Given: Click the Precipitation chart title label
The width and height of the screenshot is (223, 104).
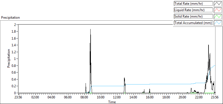Looking at the screenshot, I should pyautogui.click(x=10, y=18).
